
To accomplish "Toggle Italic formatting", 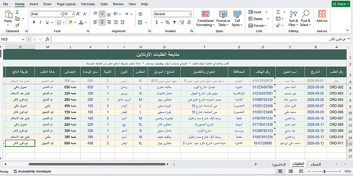I will coord(41,22).
